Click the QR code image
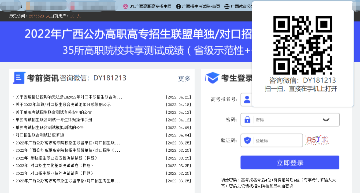This screenshot has height=193, width=360. coord(302,45)
